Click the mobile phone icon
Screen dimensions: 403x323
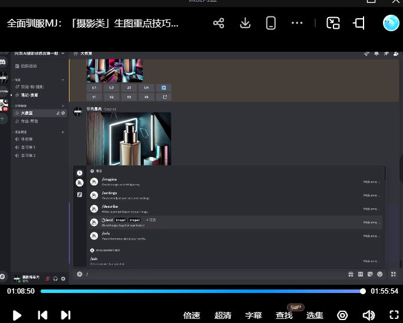click(271, 24)
